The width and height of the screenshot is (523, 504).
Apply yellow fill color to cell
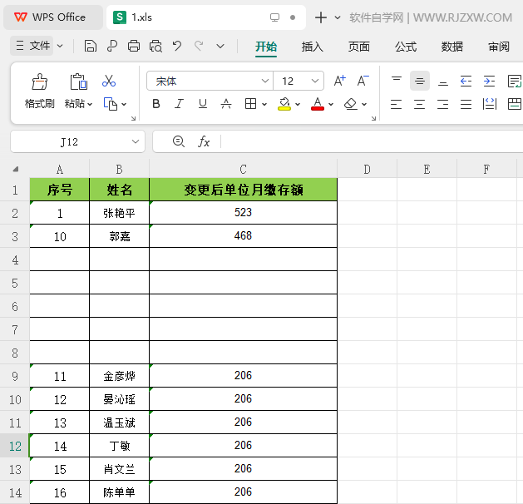click(x=284, y=104)
